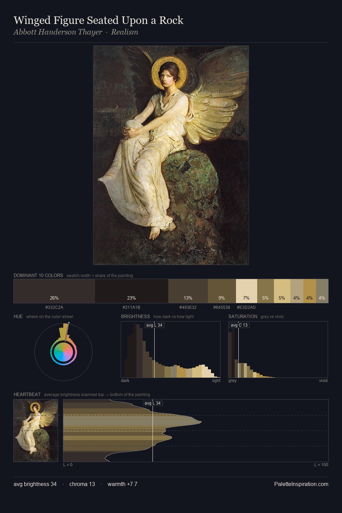Viewport: 342px width, 513px height.
Task: Click 'avg L 34' marker in Brightness chart
Action: click(x=154, y=325)
